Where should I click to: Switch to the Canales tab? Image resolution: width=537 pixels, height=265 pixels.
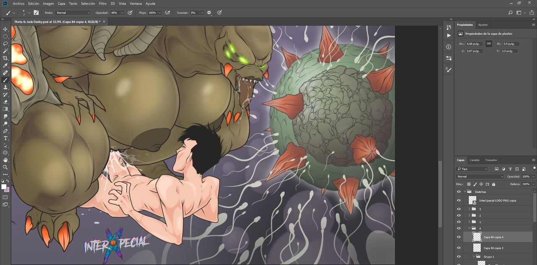(x=474, y=160)
